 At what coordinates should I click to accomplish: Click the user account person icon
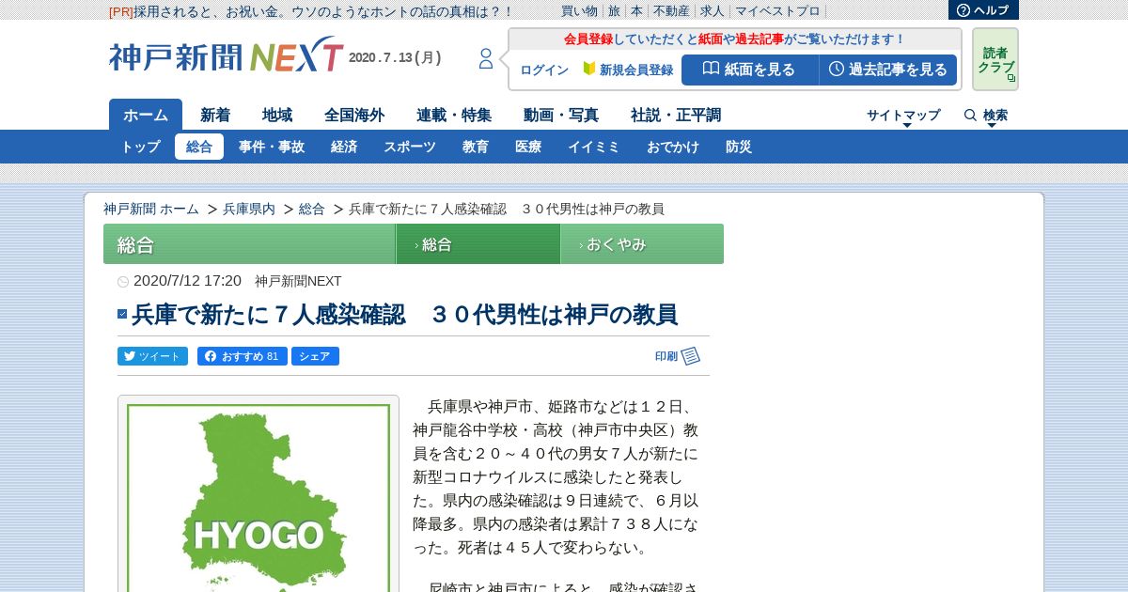486,59
